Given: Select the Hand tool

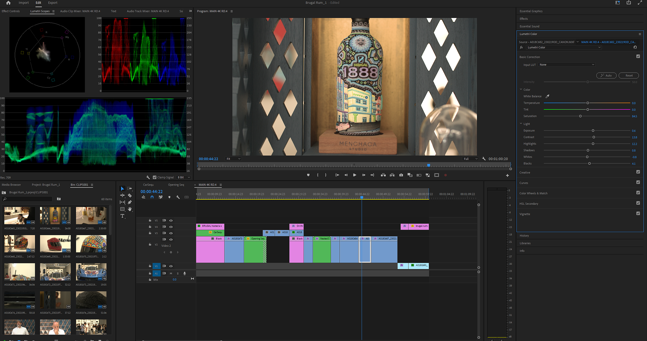Looking at the screenshot, I should pyautogui.click(x=130, y=209).
